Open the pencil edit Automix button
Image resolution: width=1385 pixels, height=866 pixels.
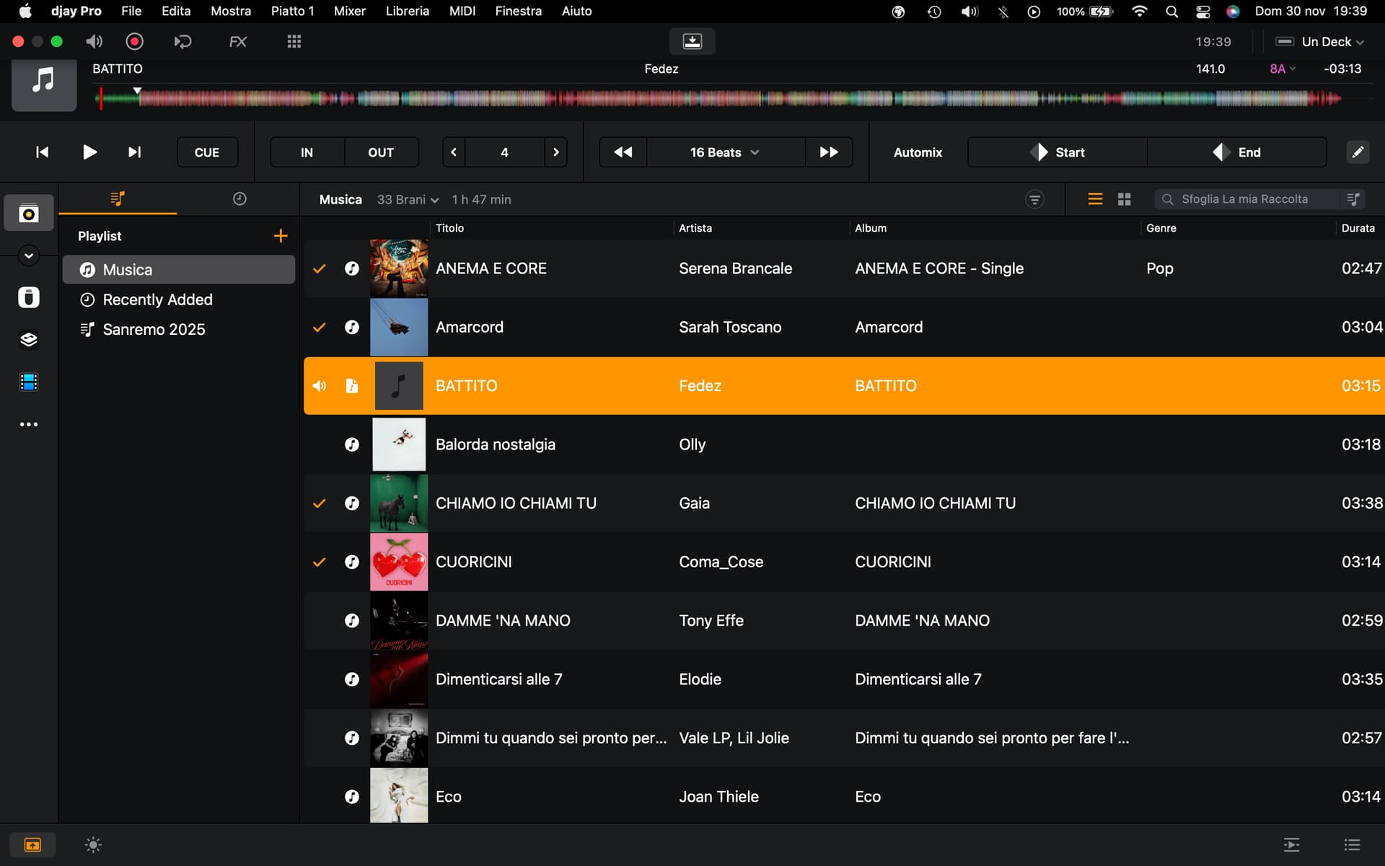click(1357, 152)
